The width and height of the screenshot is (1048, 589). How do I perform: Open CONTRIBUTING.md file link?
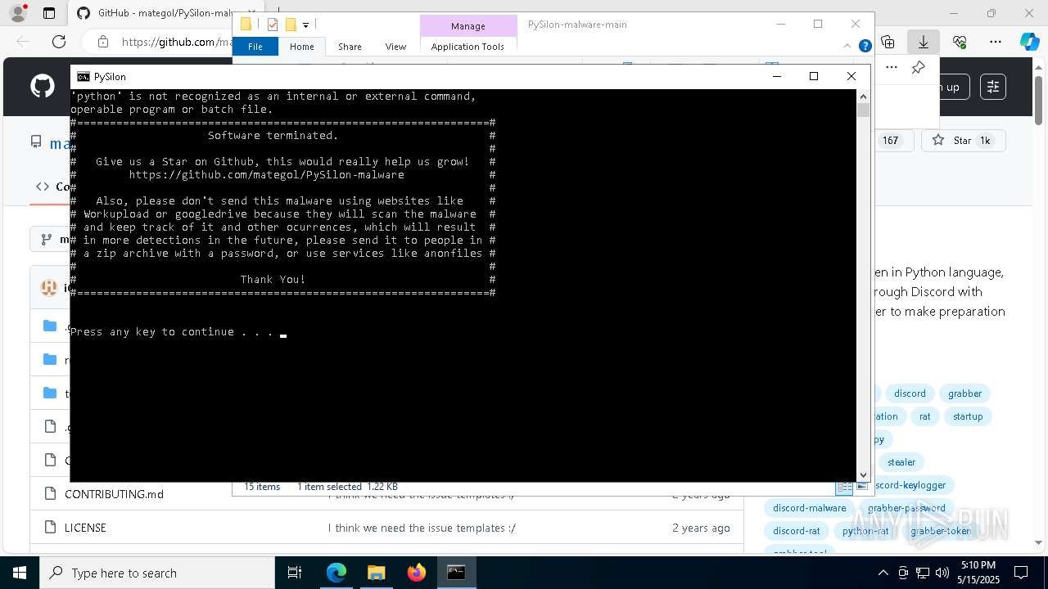click(114, 494)
